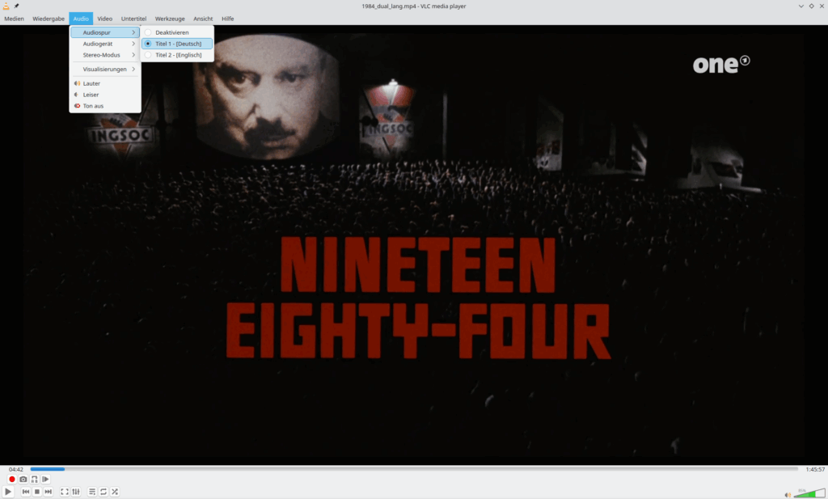Click the pin icon in title bar
Screen dimensions: 828x499
[x=16, y=6]
